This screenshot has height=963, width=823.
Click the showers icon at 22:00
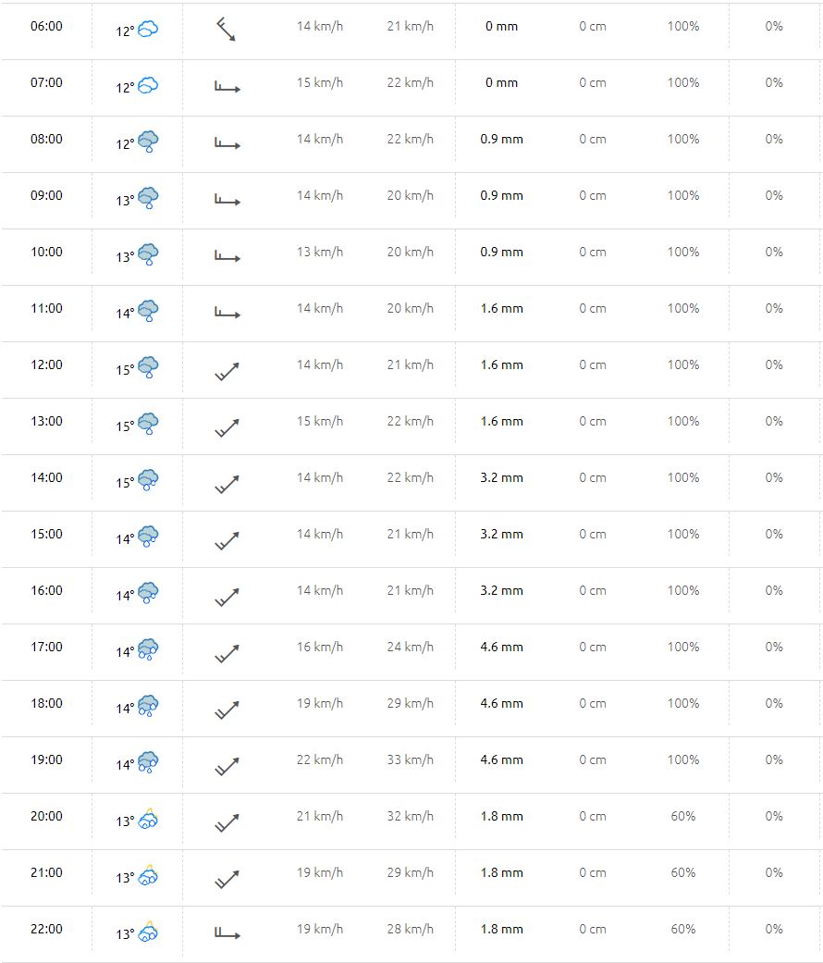point(148,932)
